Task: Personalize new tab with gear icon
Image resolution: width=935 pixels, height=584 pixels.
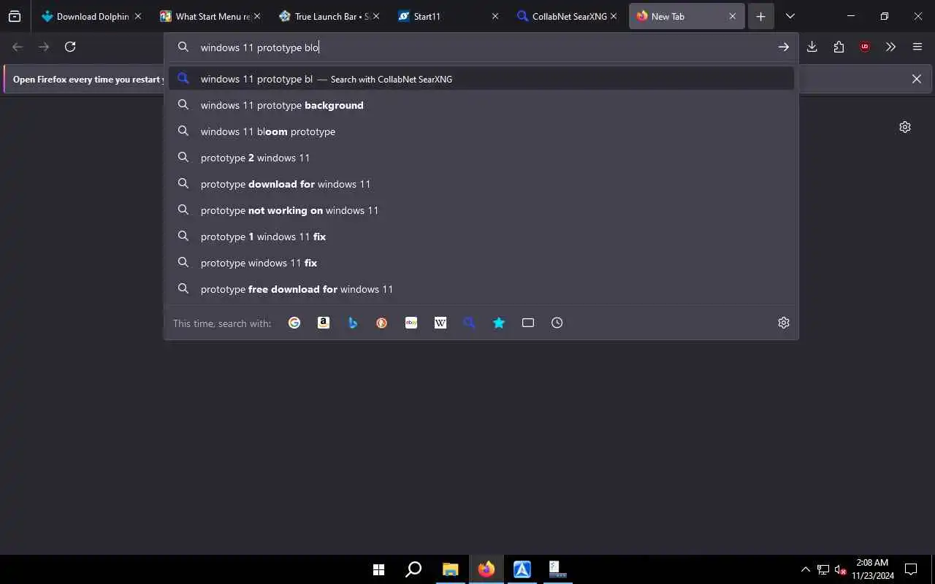Action: pyautogui.click(x=905, y=127)
